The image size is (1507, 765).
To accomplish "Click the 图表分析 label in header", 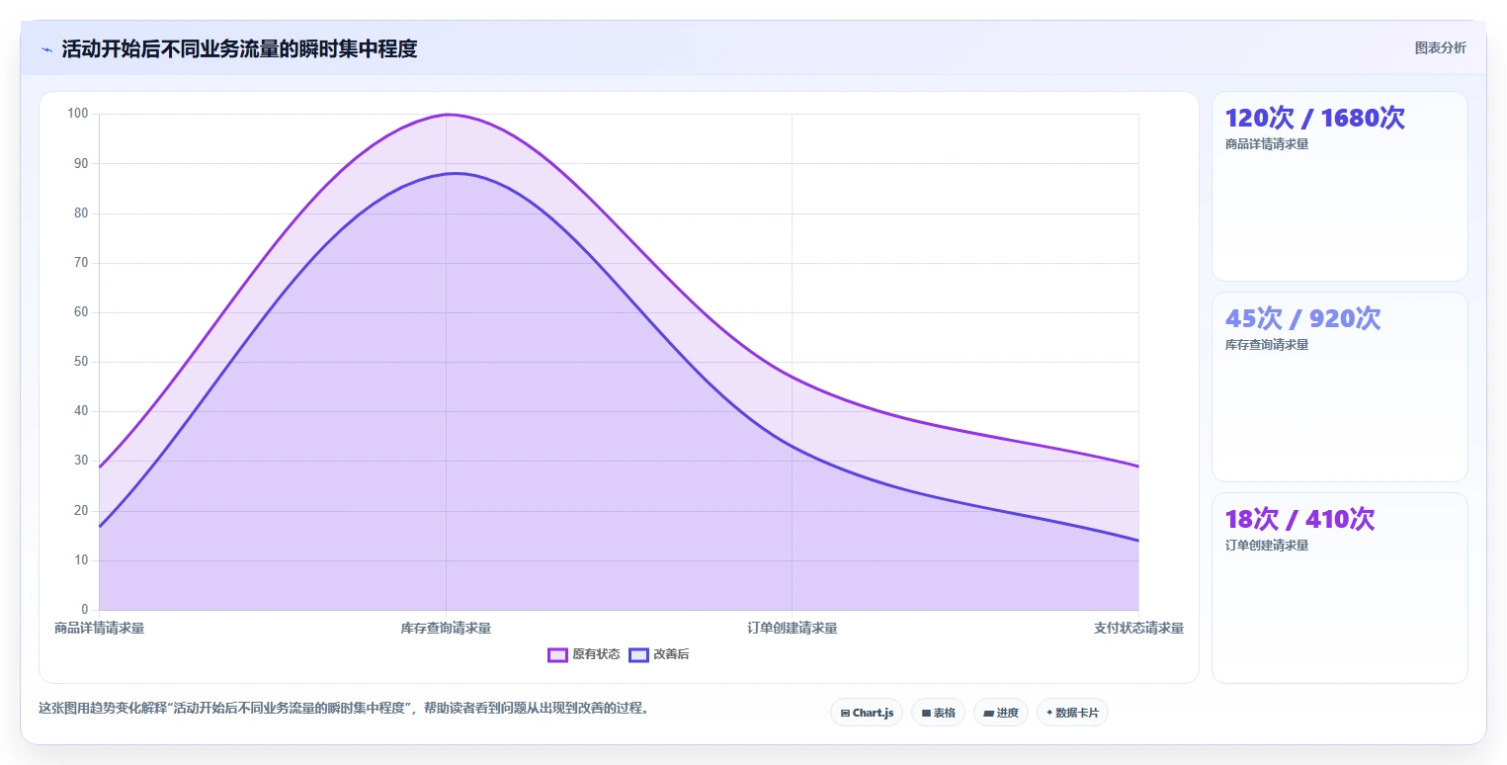I will coord(1440,47).
